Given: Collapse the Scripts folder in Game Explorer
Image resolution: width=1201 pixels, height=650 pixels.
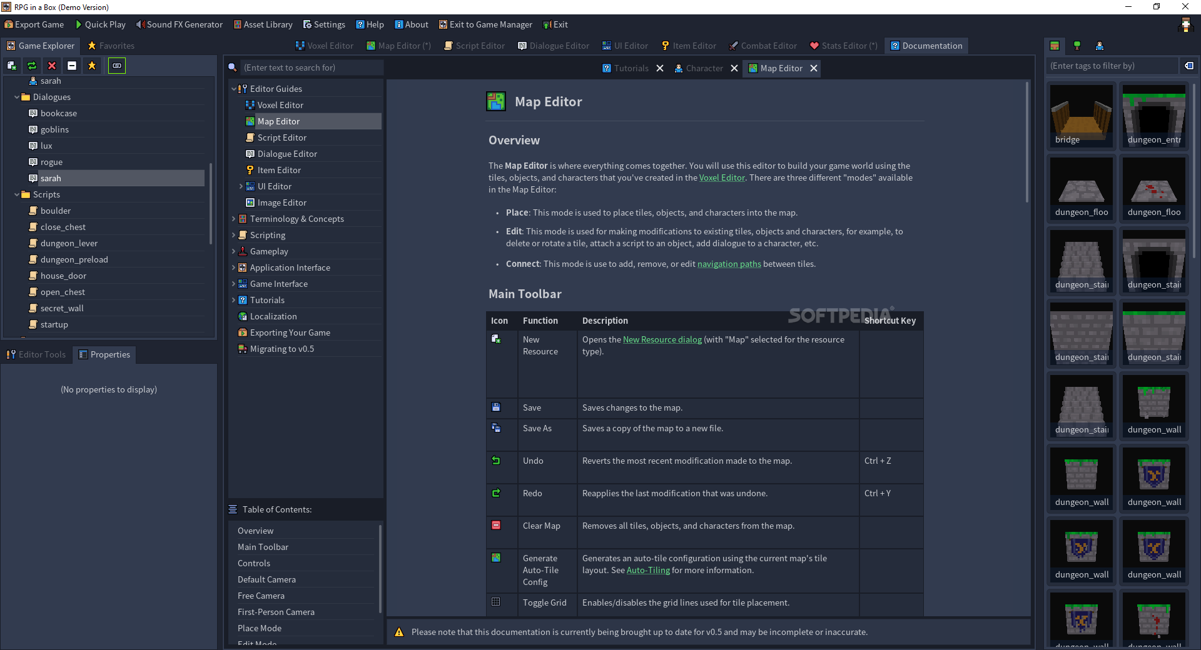Looking at the screenshot, I should point(17,194).
